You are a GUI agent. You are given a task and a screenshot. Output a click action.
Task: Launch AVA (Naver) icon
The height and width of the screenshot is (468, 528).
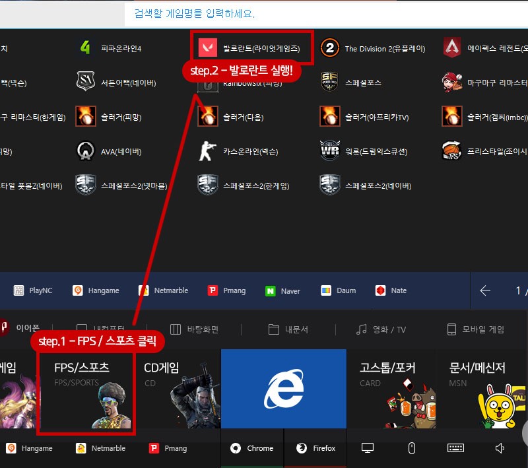pos(86,151)
